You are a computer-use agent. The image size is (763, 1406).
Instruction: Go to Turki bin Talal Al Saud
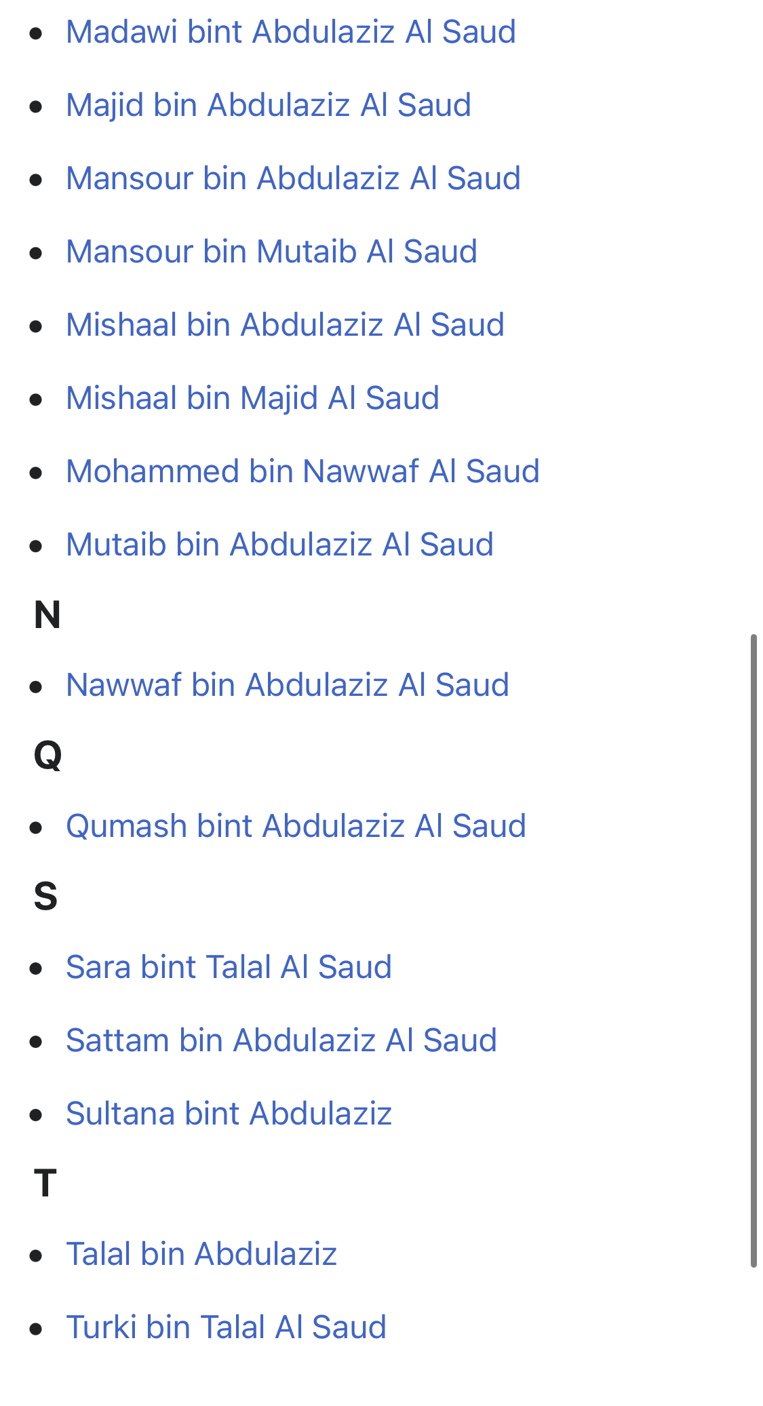coord(226,1327)
